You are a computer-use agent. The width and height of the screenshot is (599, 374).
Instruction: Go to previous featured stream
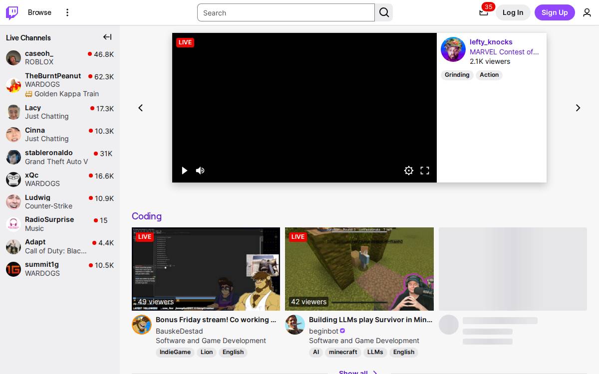(141, 108)
